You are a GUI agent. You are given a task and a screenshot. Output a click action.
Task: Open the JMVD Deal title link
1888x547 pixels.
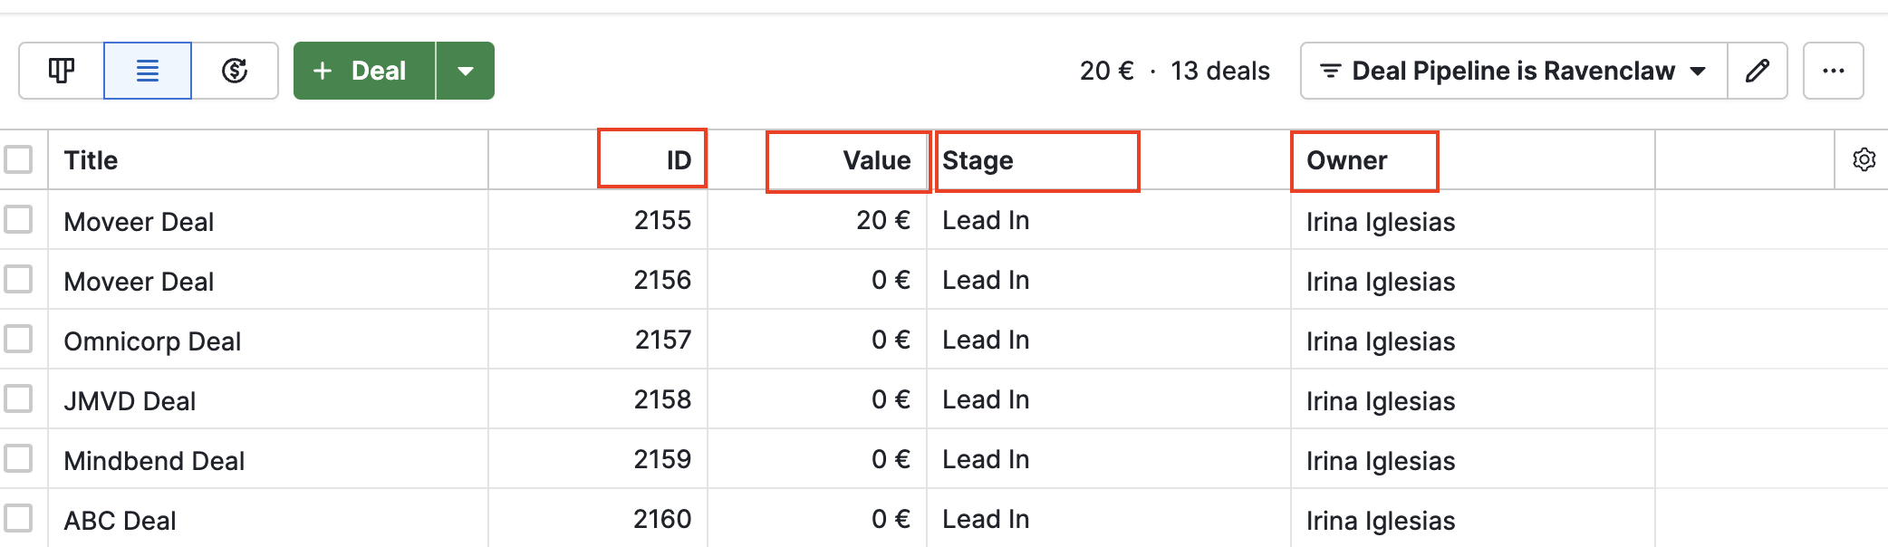pyautogui.click(x=130, y=401)
